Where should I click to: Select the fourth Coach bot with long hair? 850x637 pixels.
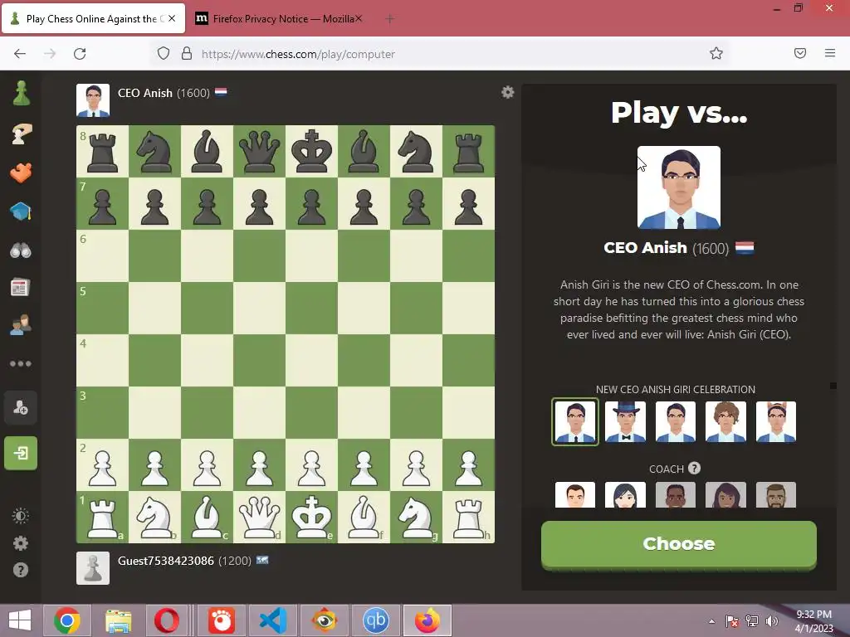click(725, 494)
